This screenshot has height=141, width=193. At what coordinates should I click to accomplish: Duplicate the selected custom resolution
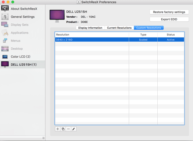click(63, 129)
